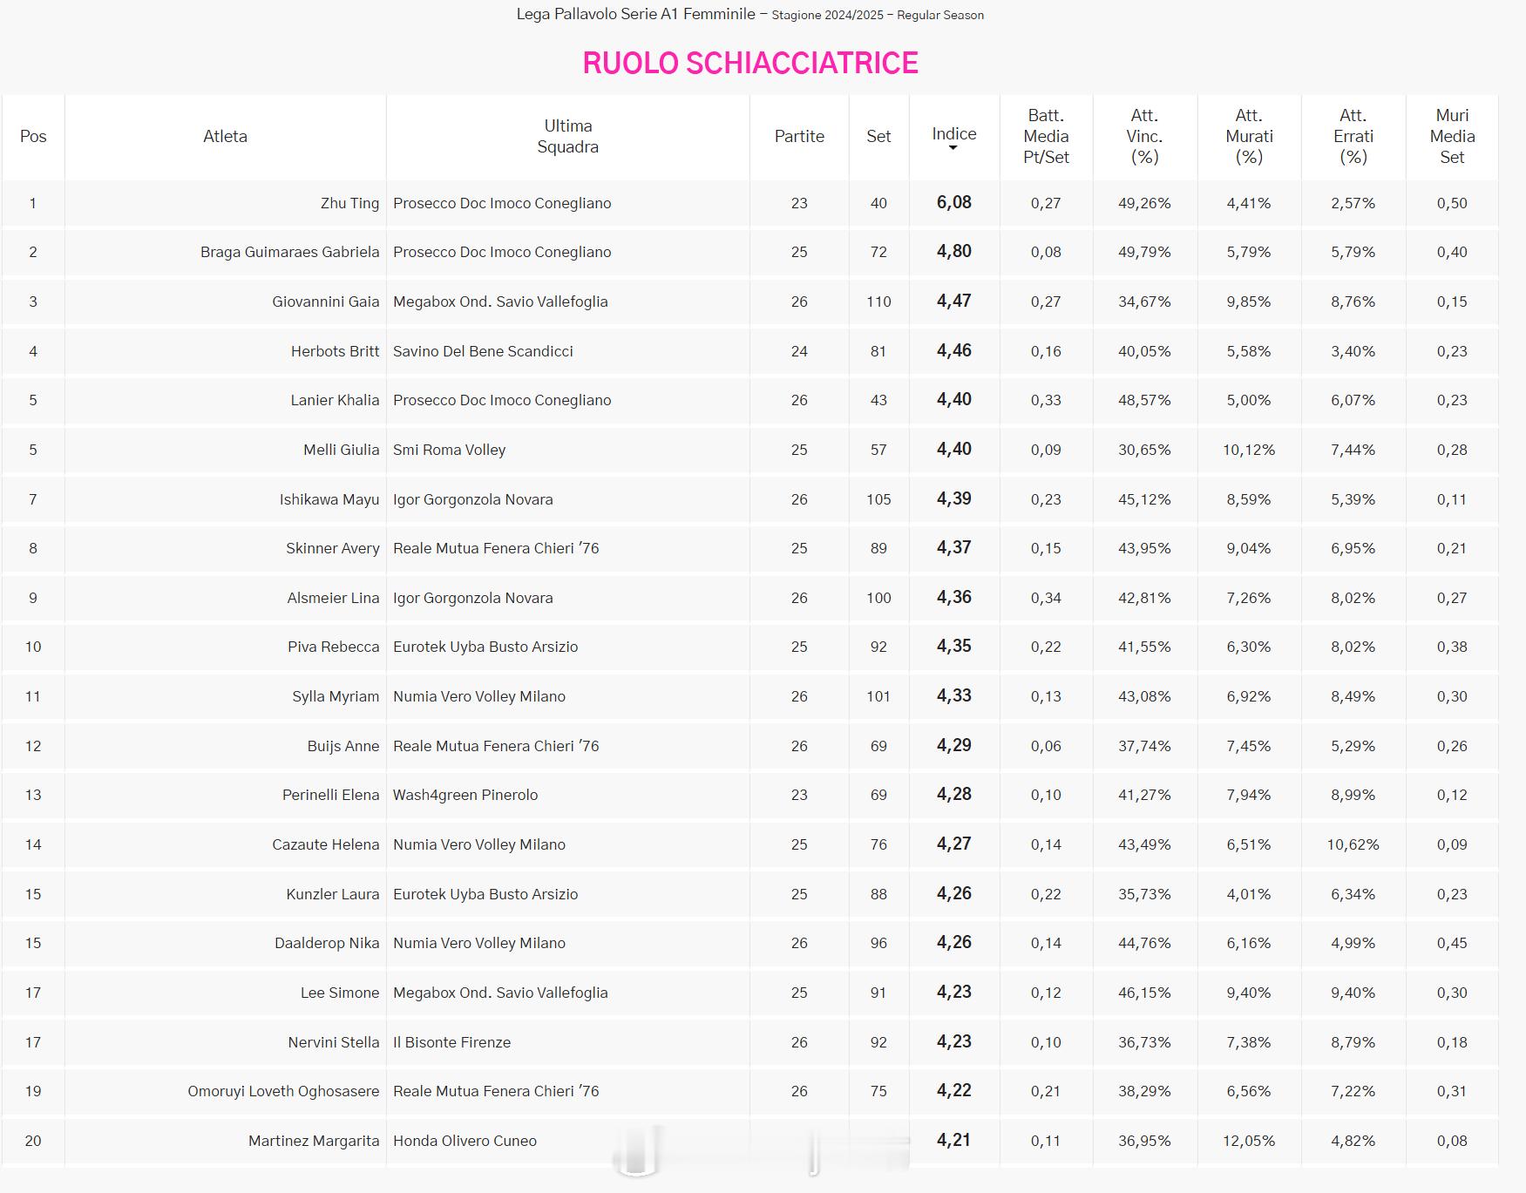This screenshot has width=1526, height=1193.
Task: Click athlete Kunzler Laura
Action: (332, 894)
